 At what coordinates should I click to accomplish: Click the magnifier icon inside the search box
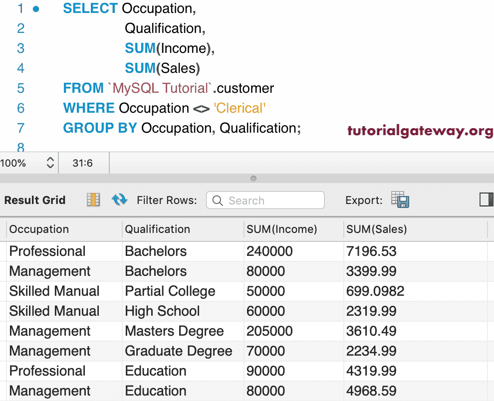point(218,200)
